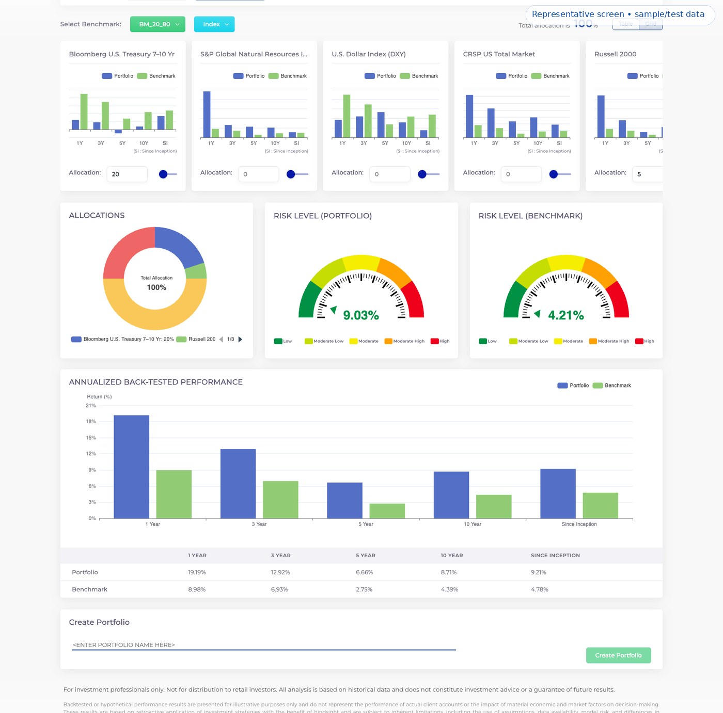
Task: Open the BM_20_80 benchmark dropdown
Action: point(158,24)
